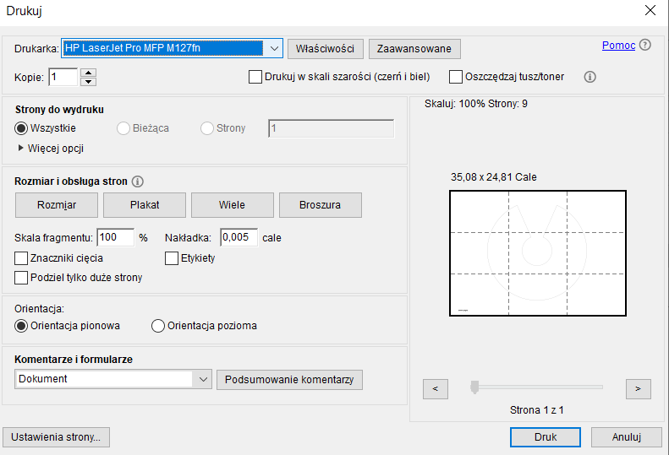This screenshot has width=669, height=455.
Task: Decrease copies with the down stepper arrow
Action: pyautogui.click(x=88, y=81)
